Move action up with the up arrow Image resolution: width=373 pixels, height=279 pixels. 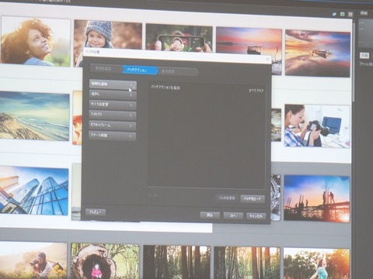[150, 195]
